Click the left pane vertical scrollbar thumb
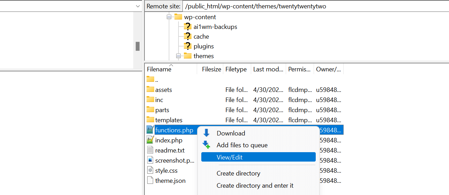 (137, 46)
